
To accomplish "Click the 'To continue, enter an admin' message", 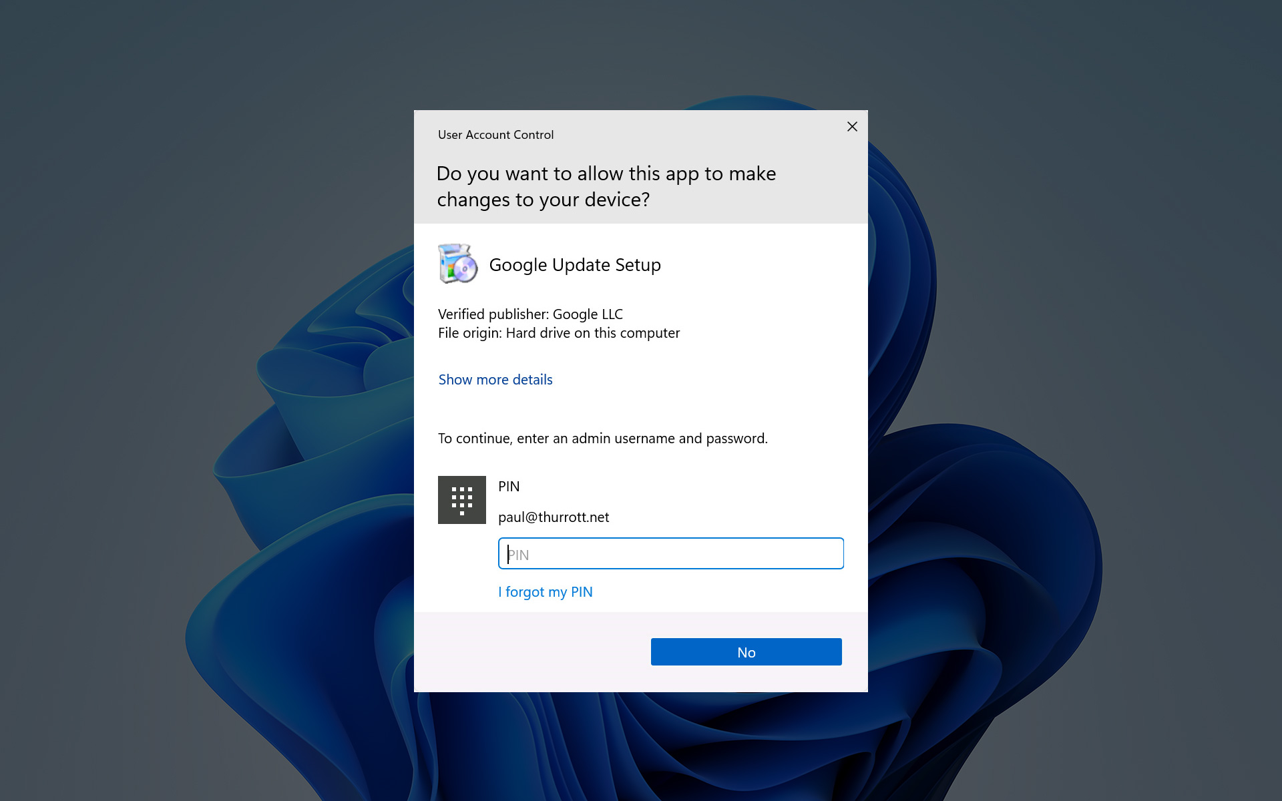I will point(603,439).
